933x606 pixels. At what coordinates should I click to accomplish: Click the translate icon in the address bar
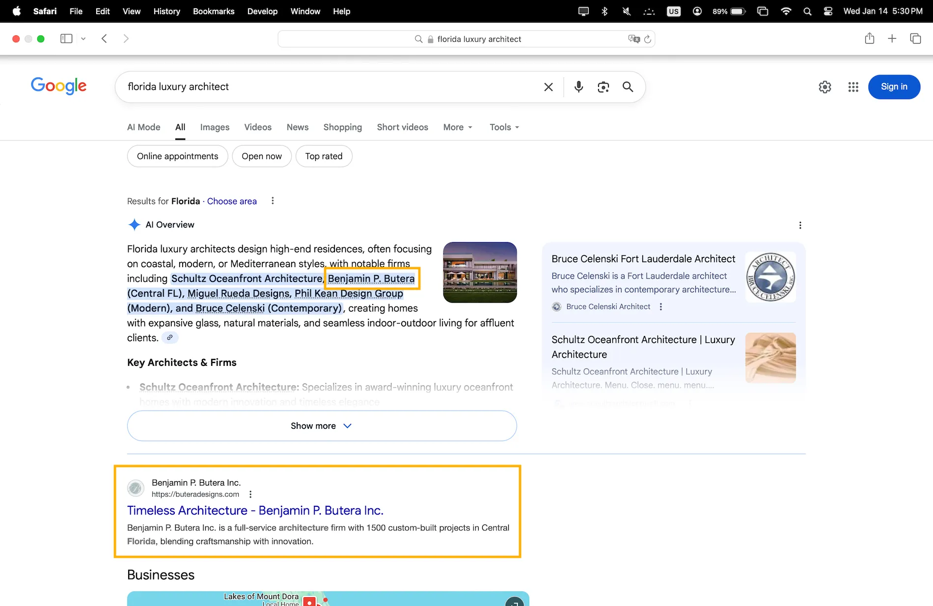[634, 39]
